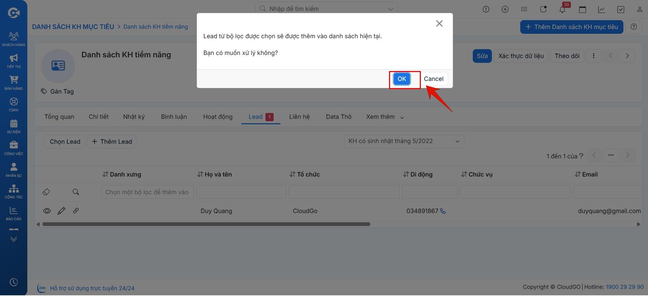Run the table search magnifier icon
This screenshot has height=296, width=648.
(76, 192)
